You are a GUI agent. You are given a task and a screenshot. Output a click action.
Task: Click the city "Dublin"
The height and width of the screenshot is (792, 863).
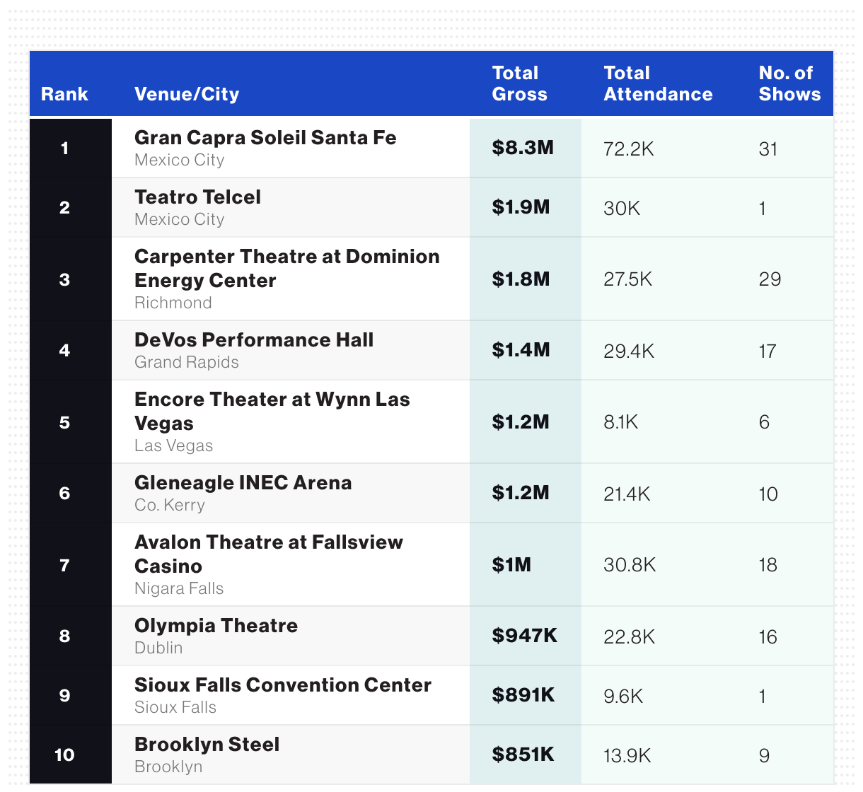click(158, 648)
